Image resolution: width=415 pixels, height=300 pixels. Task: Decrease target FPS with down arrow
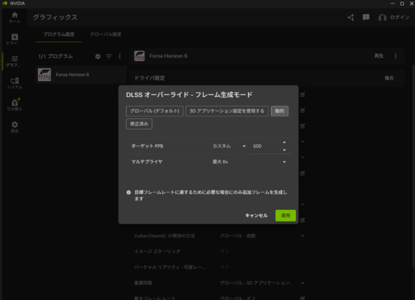coord(284,150)
